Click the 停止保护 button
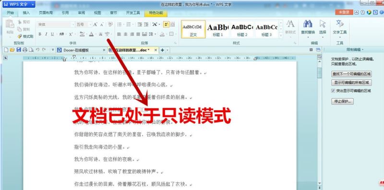Viewport: 384px width, 190px height. [342, 101]
